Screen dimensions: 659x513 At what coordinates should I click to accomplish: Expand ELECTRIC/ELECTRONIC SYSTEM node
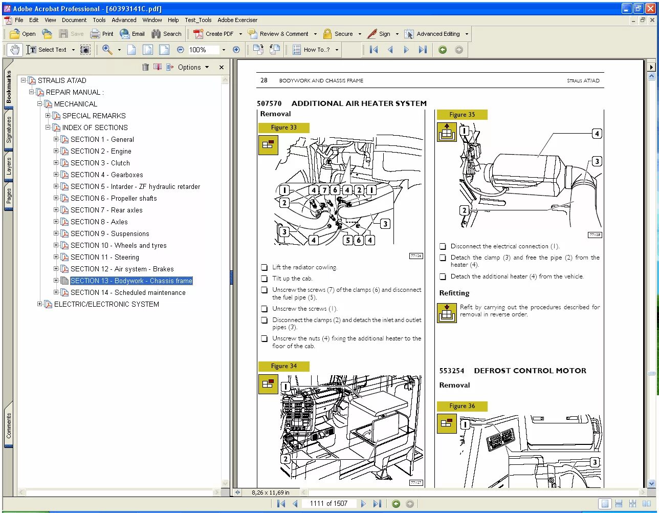coord(40,304)
